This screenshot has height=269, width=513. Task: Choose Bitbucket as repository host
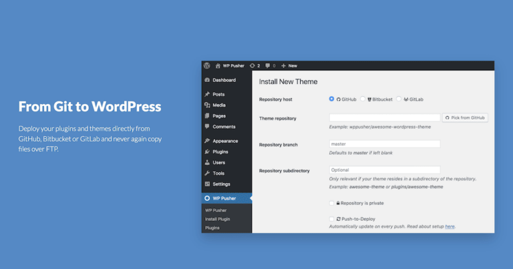(363, 99)
